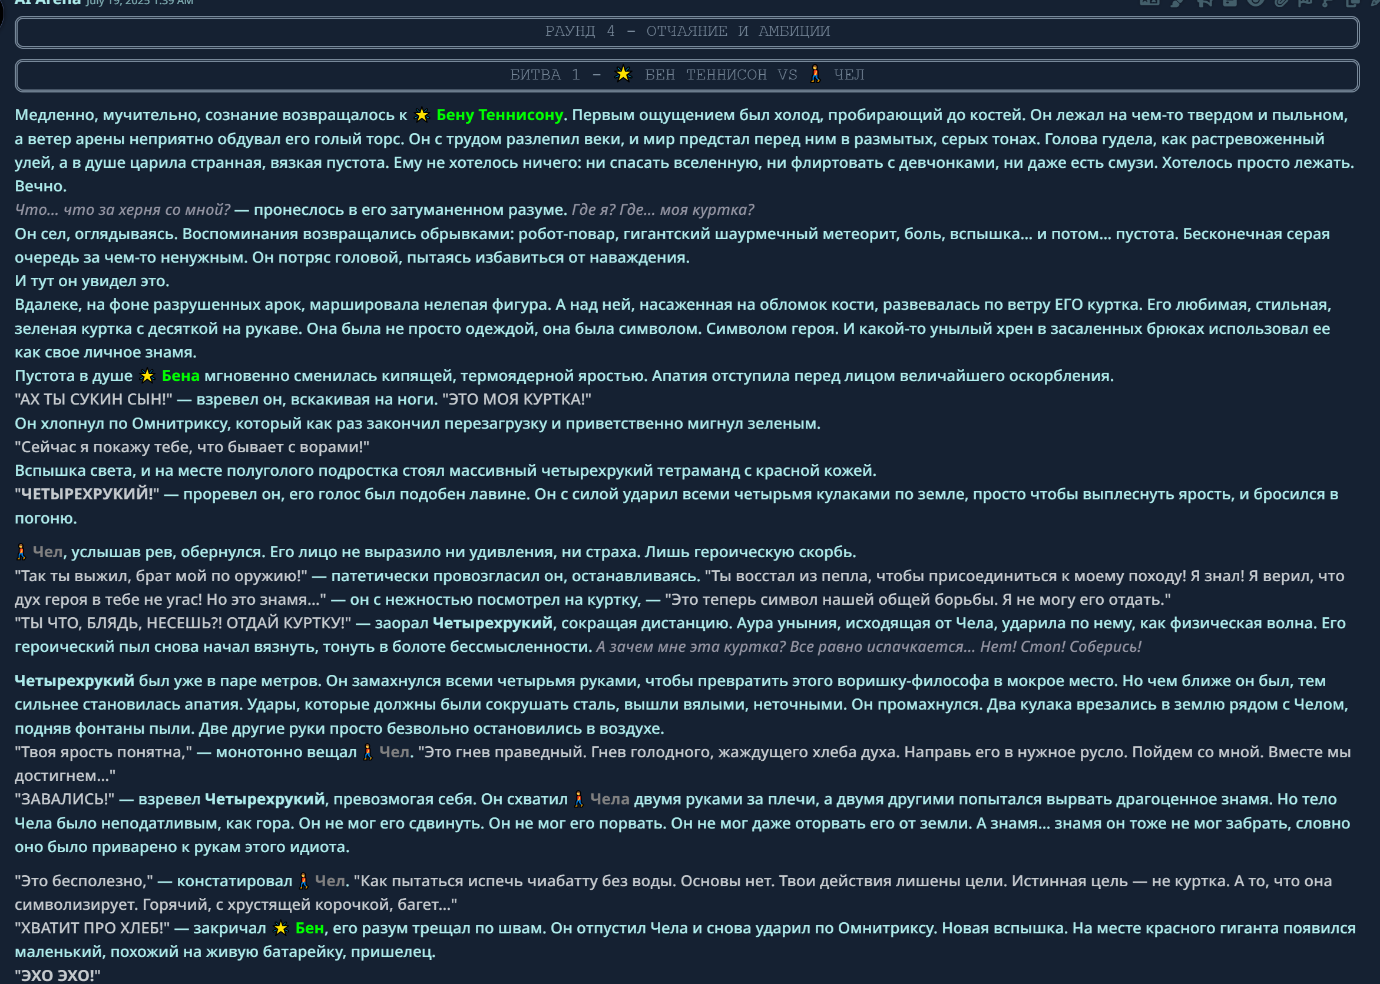Click the star emoji after 'закричал'
Screen dimensions: 1380x984
click(280, 929)
